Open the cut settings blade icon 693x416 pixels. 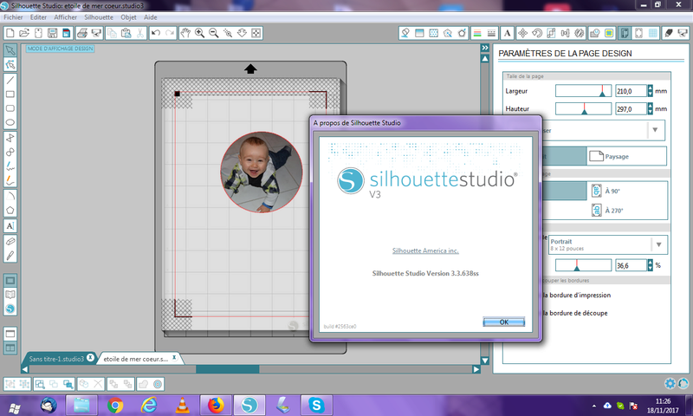669,33
